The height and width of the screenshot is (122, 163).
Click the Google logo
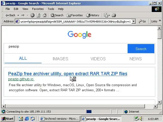[x=79, y=35]
